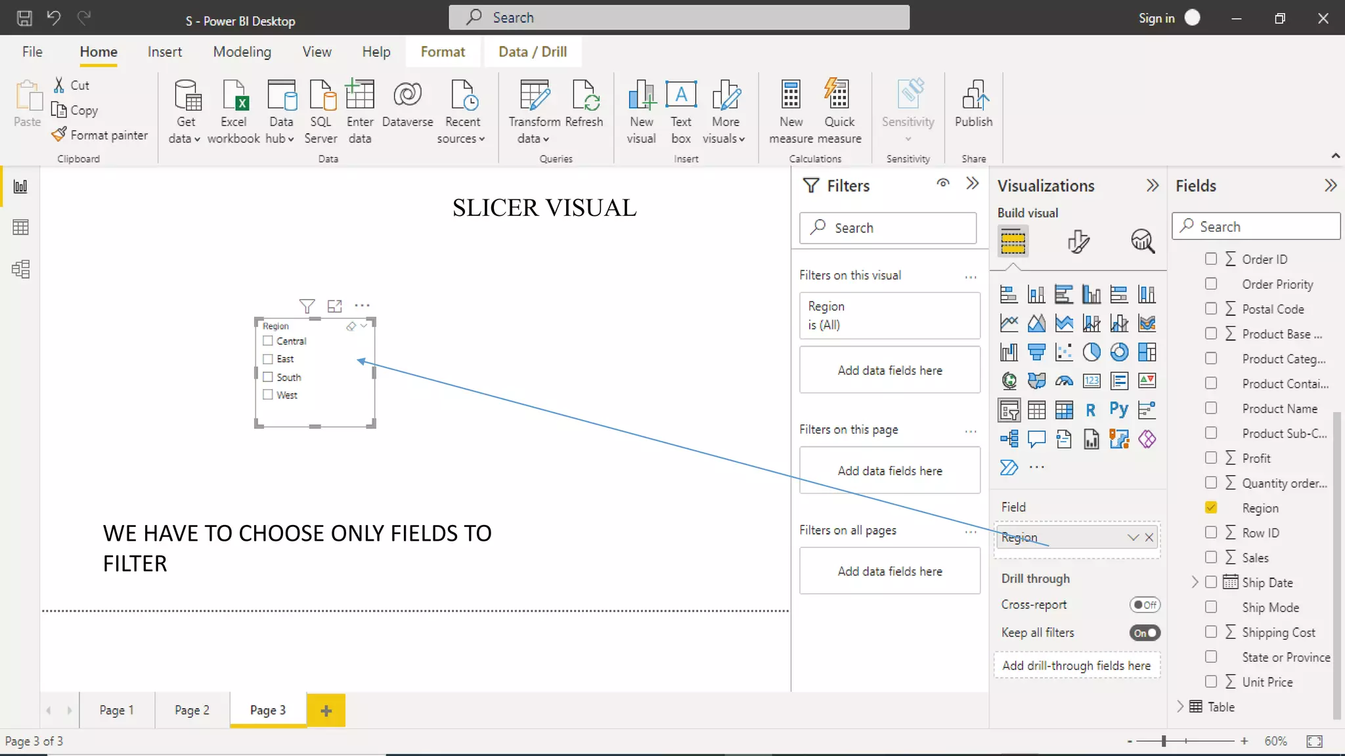
Task: Adjust the zoom slider
Action: 1164,741
